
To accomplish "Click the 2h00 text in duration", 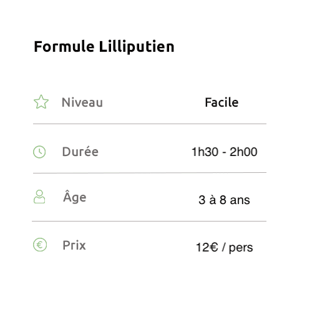I will [x=243, y=152].
